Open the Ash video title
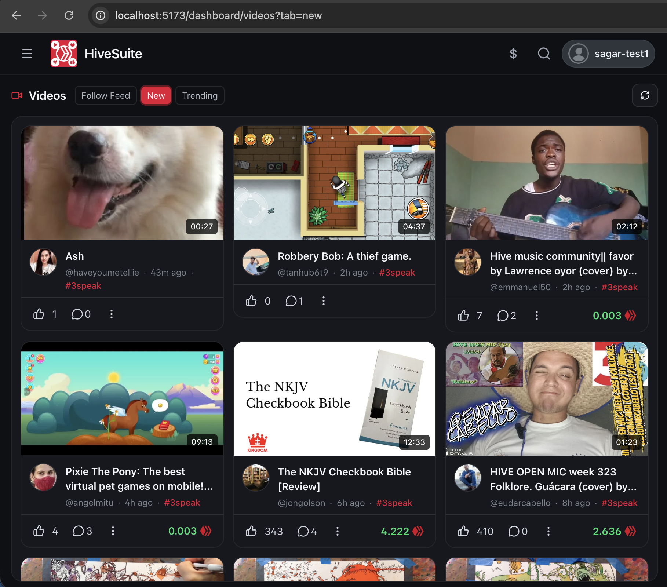Viewport: 667px width, 587px height. point(74,256)
